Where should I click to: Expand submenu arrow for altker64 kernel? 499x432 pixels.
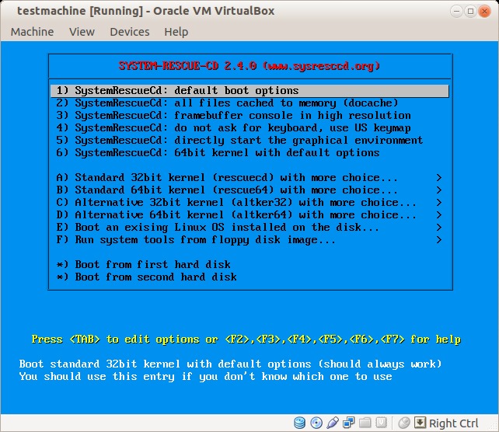click(439, 214)
